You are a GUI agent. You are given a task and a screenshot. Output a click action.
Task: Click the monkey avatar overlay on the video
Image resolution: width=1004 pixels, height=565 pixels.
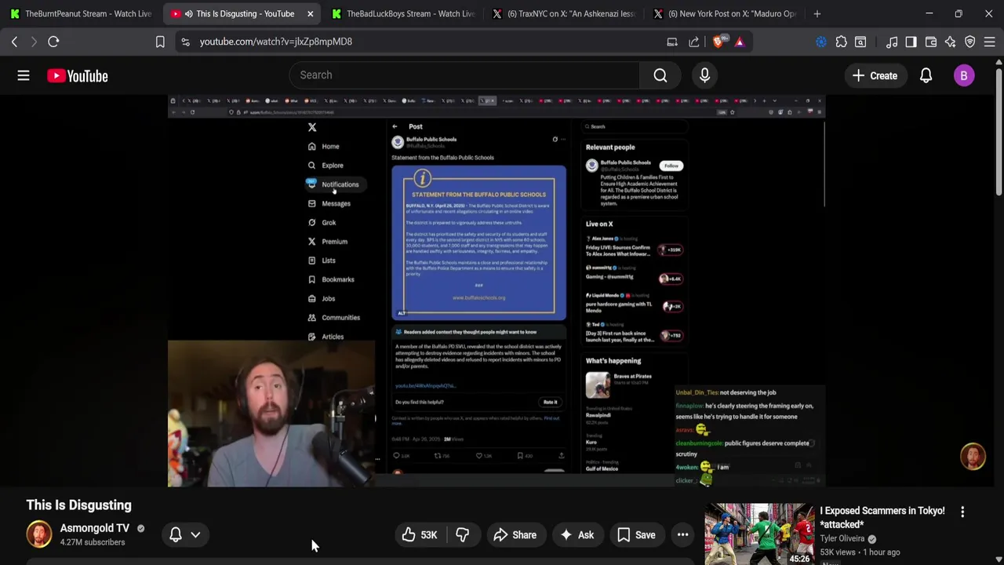pyautogui.click(x=973, y=456)
